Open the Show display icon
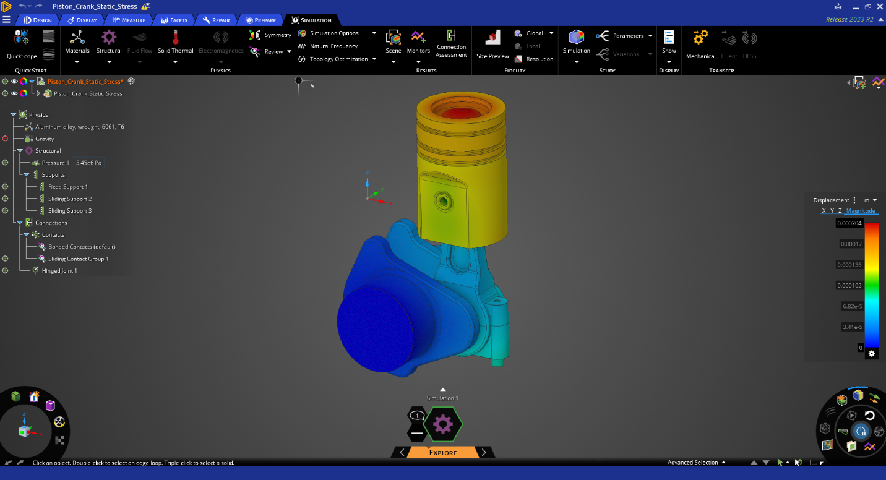The height and width of the screenshot is (480, 886). [x=669, y=37]
